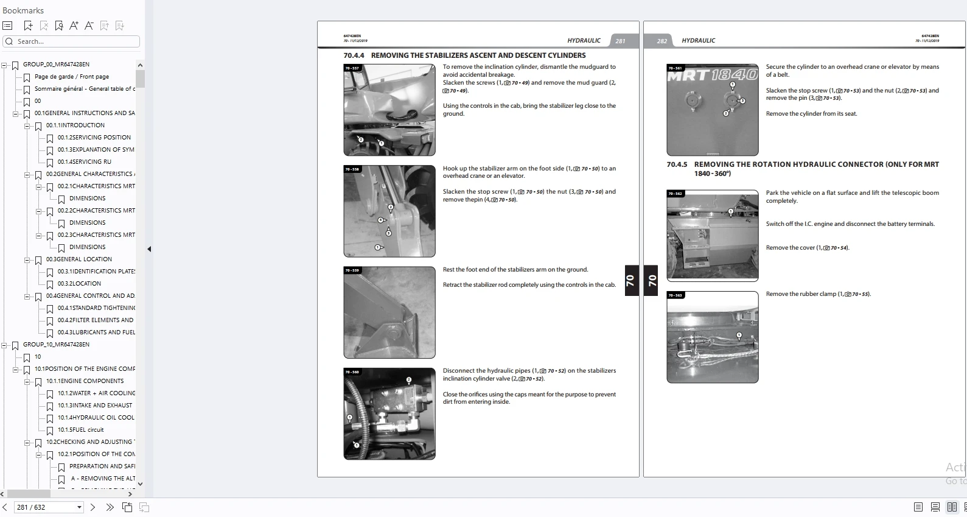Click the bookmarks Search field
Viewport: 967px width, 517px height.
point(71,41)
